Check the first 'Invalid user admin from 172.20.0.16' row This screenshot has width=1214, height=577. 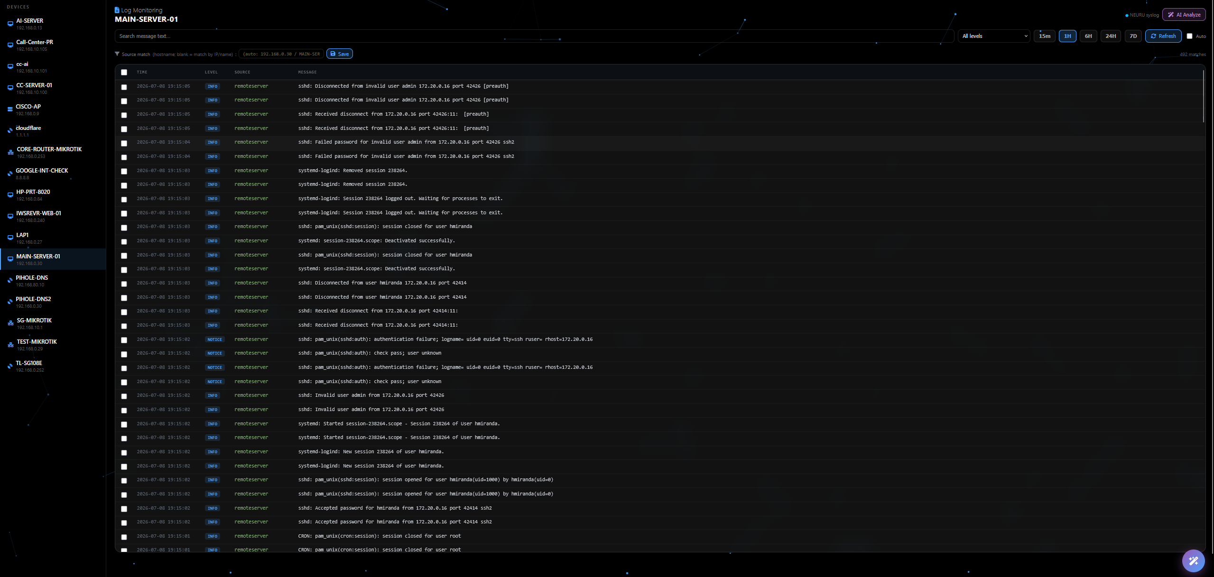point(124,396)
